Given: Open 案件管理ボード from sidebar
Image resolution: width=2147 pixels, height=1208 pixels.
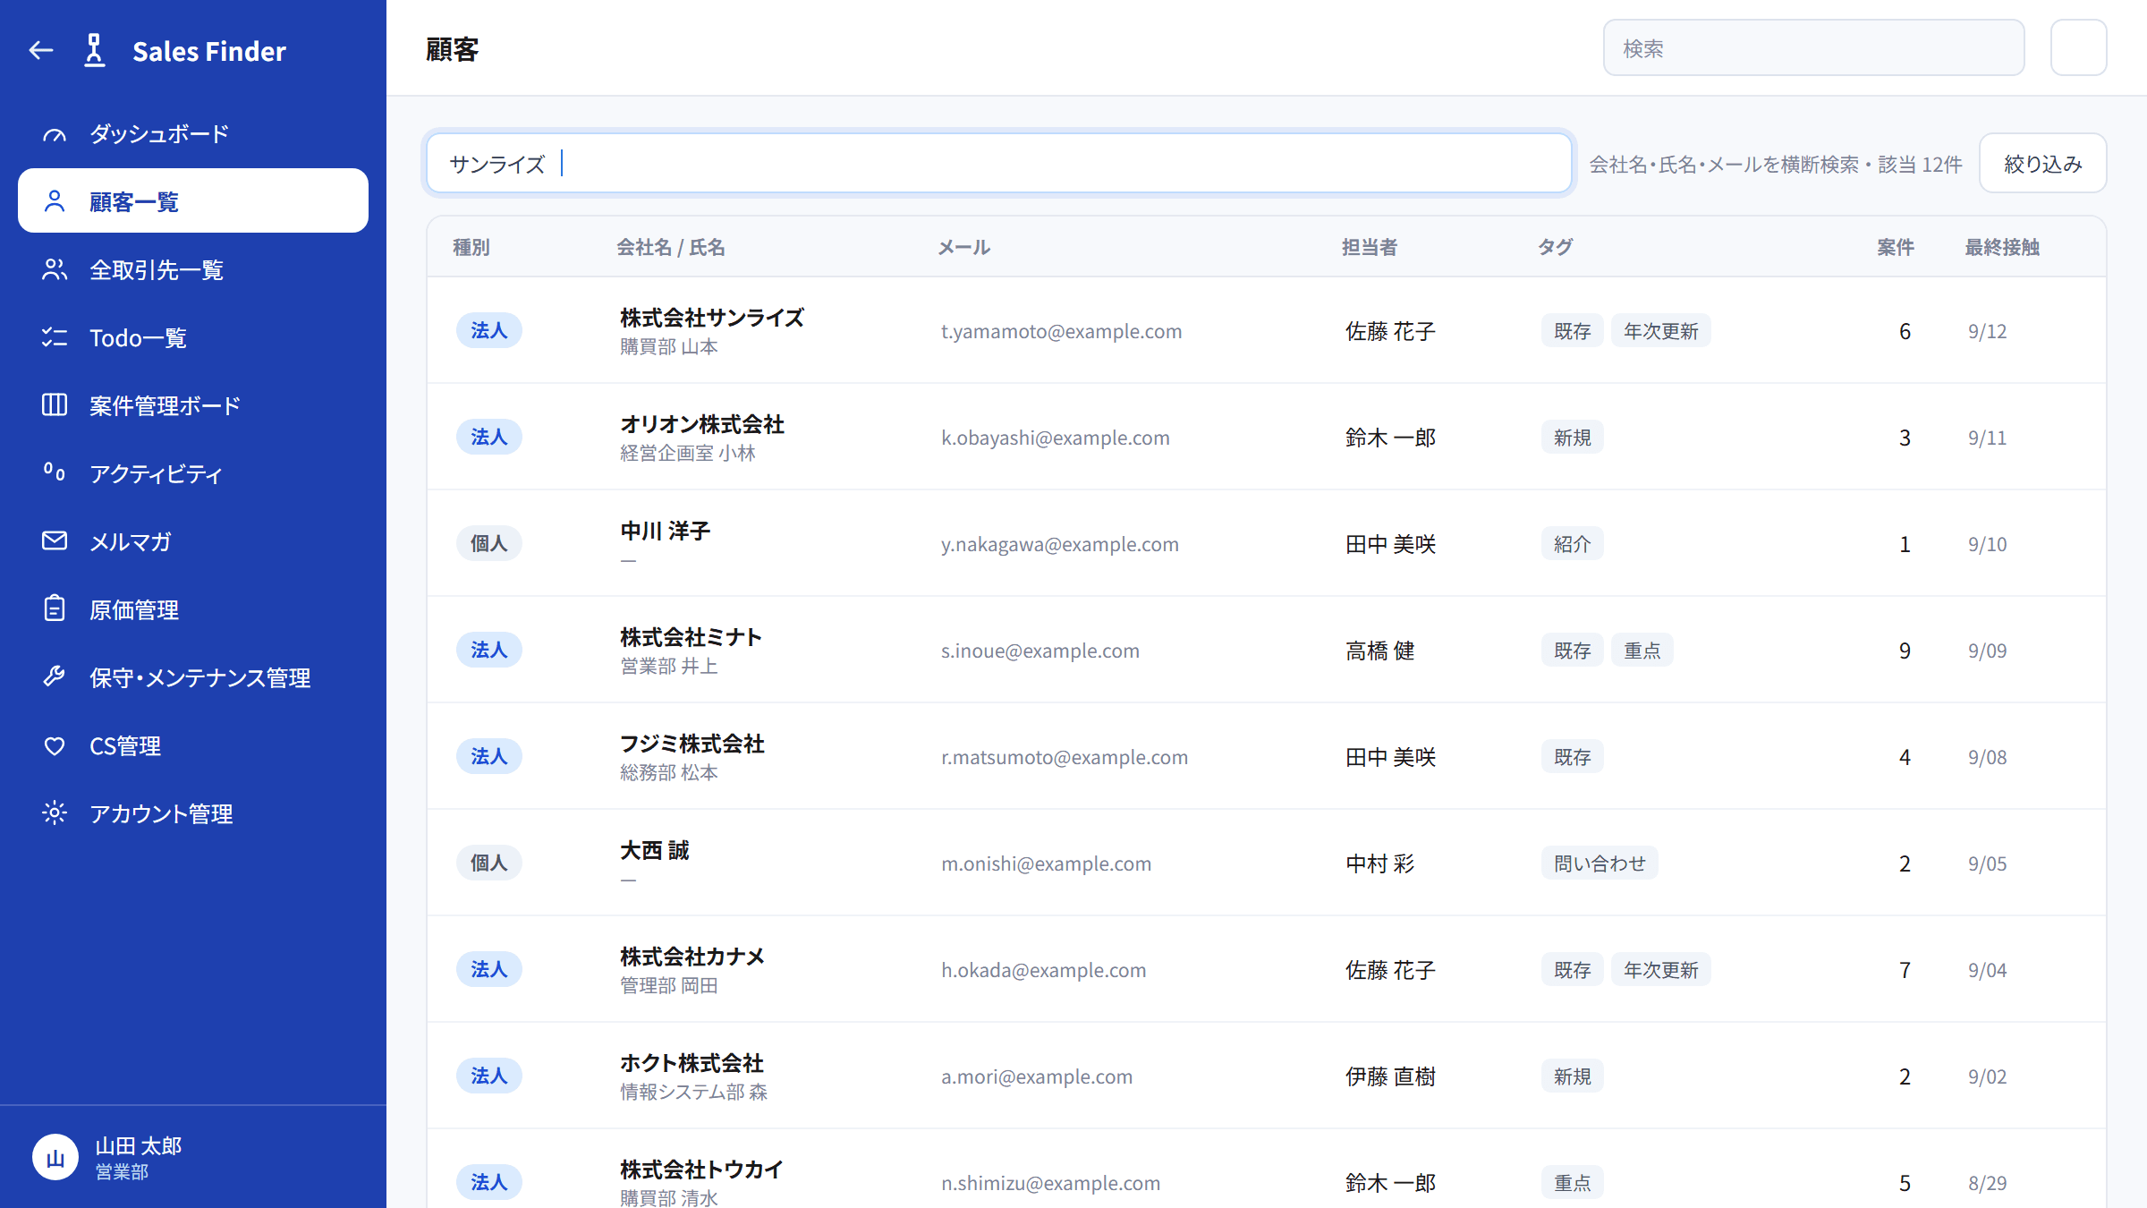Looking at the screenshot, I should coord(193,405).
